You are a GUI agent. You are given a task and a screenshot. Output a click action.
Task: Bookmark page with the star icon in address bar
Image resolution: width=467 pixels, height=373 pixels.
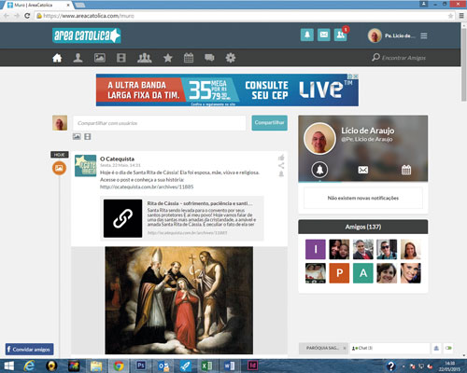click(x=450, y=16)
